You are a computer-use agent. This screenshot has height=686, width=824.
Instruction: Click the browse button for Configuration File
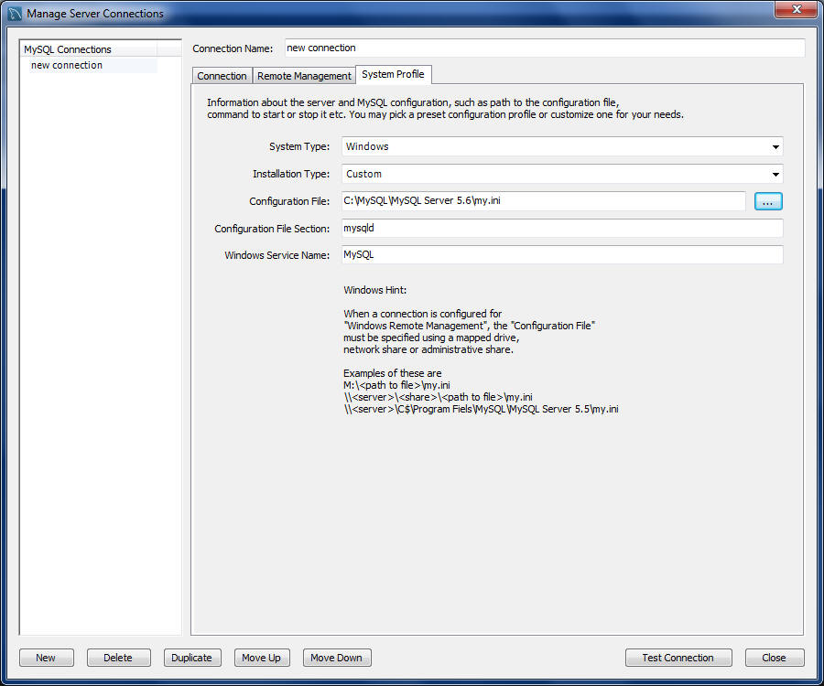point(768,201)
